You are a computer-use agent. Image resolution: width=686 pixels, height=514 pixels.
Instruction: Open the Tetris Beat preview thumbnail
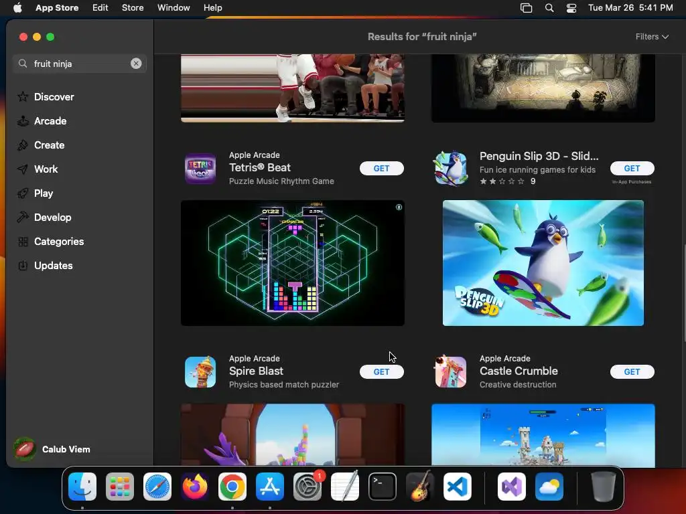point(293,263)
